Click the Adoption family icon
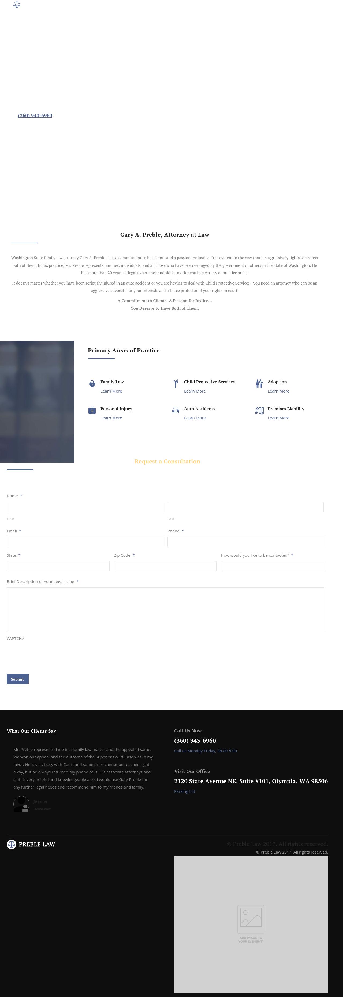Viewport: 343px width, 997px height. click(x=259, y=383)
